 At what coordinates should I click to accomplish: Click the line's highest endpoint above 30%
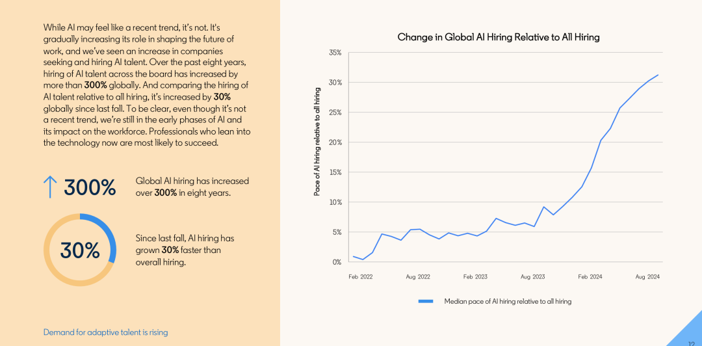(658, 75)
